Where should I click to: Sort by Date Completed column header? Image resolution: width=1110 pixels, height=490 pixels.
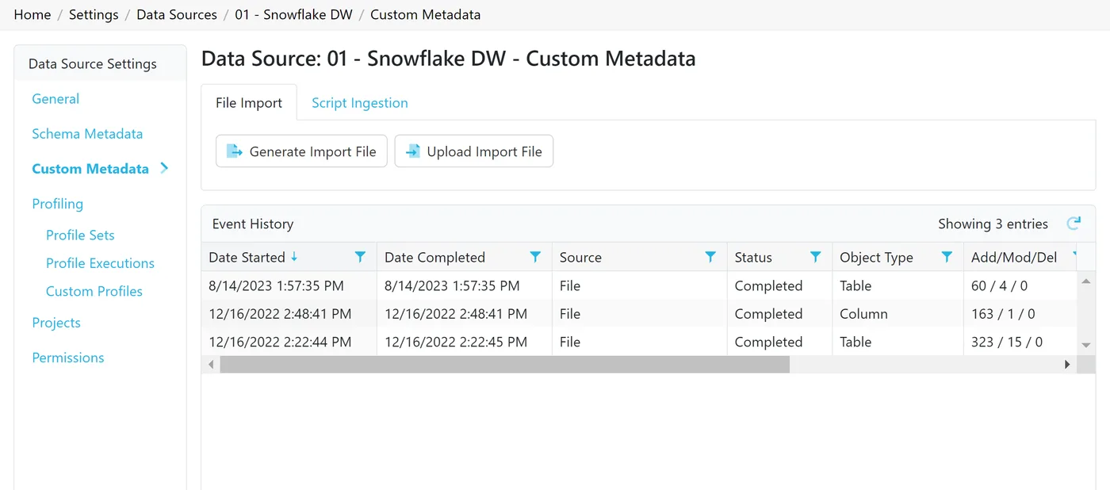(x=434, y=257)
